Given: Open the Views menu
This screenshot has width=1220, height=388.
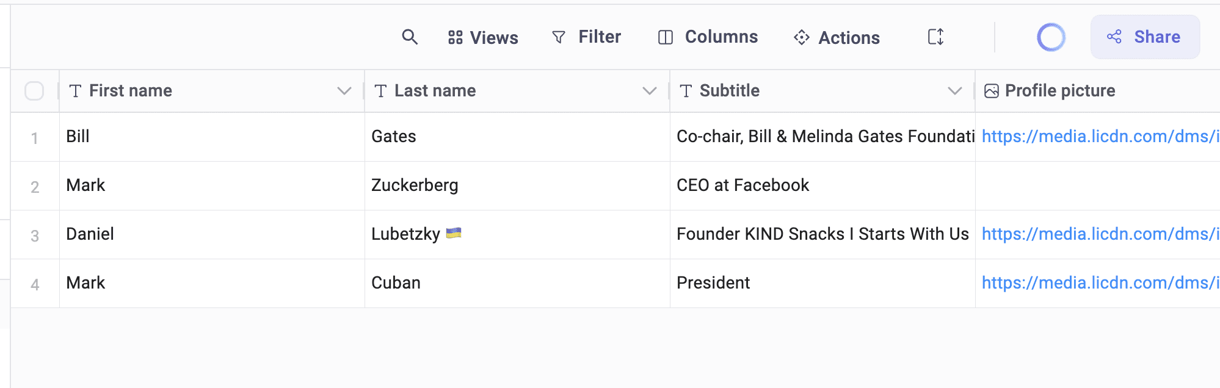Looking at the screenshot, I should (x=483, y=38).
